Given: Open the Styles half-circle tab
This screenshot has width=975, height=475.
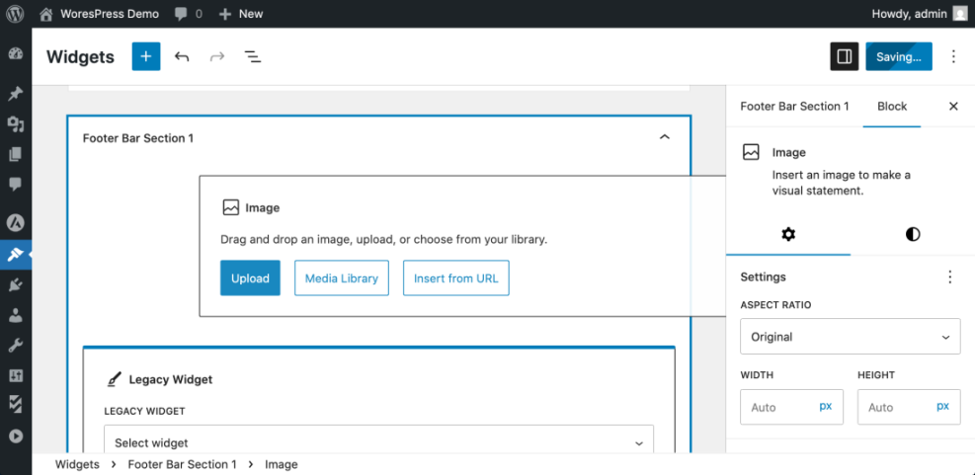Looking at the screenshot, I should (x=912, y=234).
